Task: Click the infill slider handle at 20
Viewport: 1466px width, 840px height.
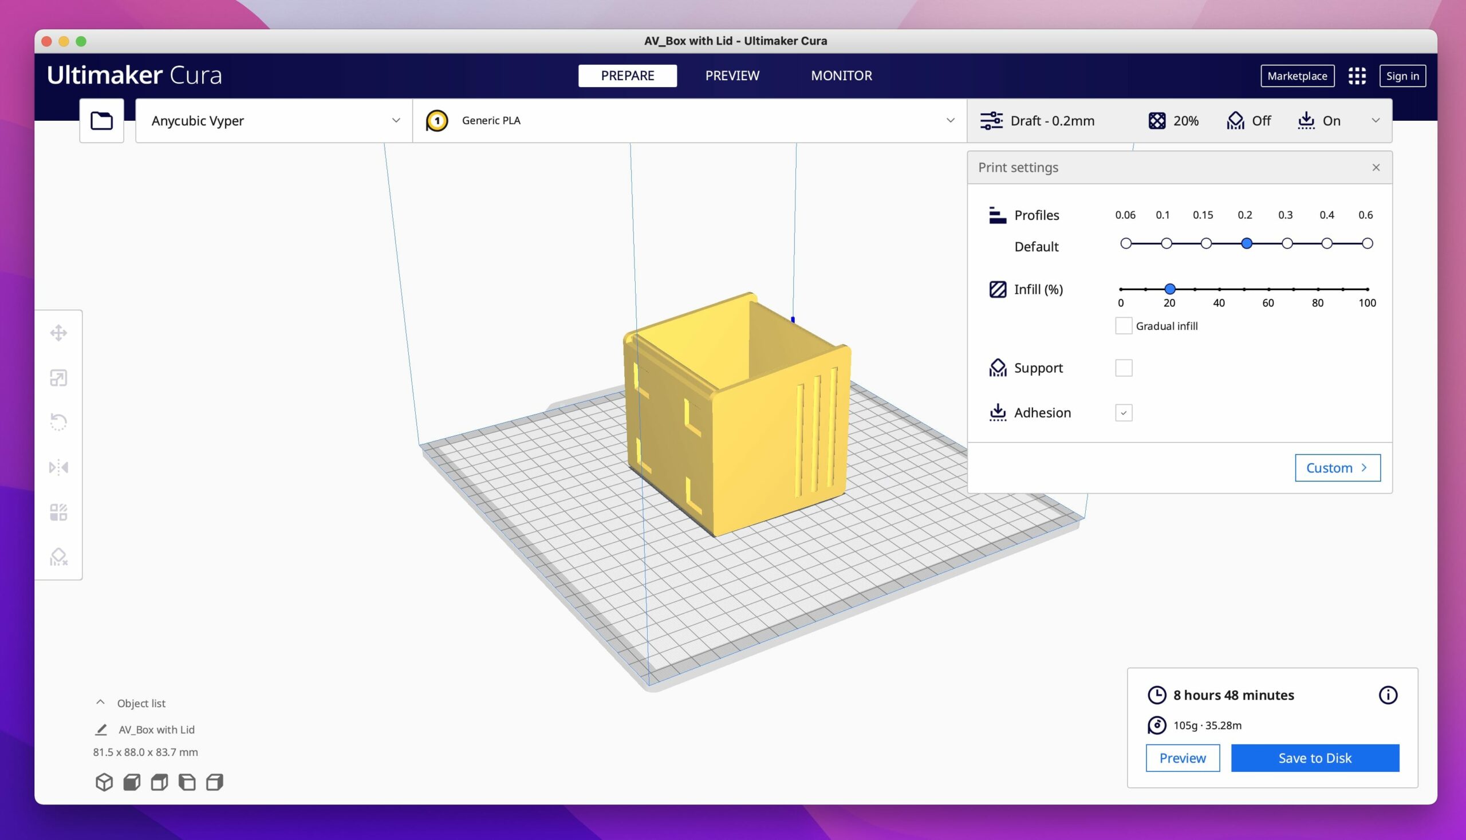Action: (1169, 289)
